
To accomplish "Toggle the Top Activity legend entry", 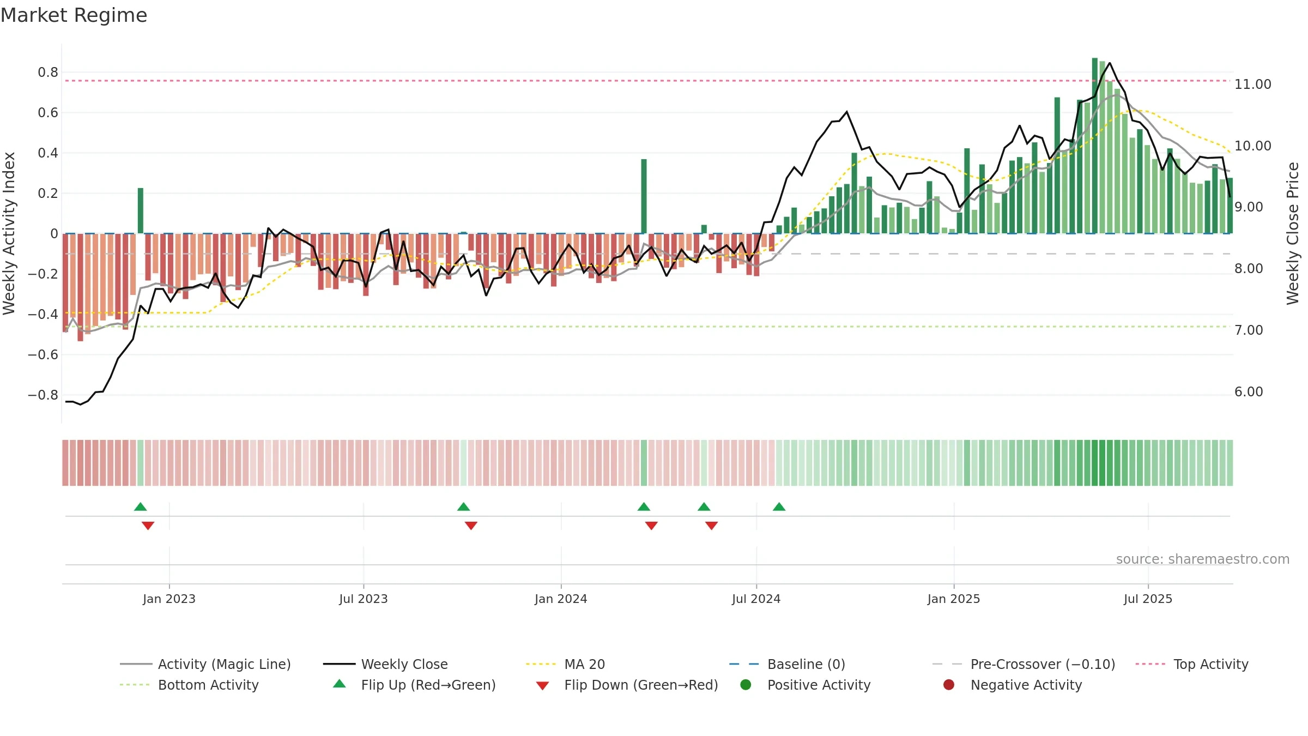I will (1192, 664).
